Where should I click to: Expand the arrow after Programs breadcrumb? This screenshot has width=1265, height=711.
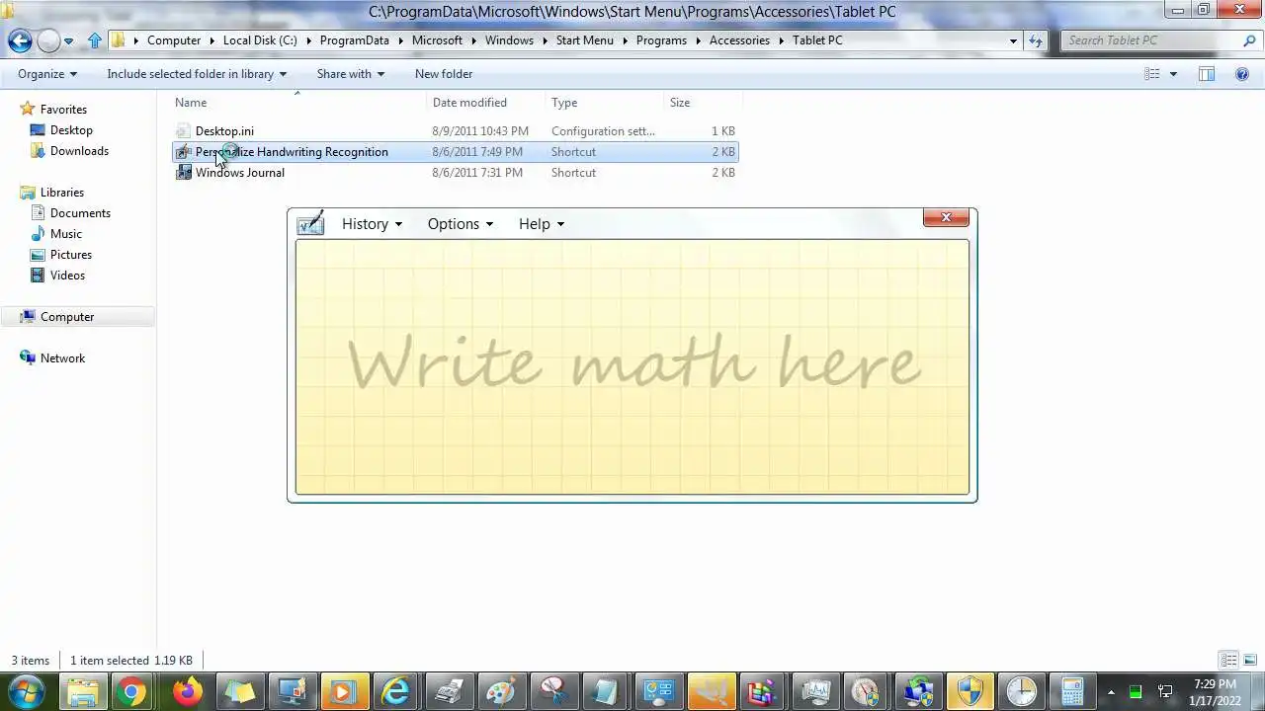click(698, 40)
